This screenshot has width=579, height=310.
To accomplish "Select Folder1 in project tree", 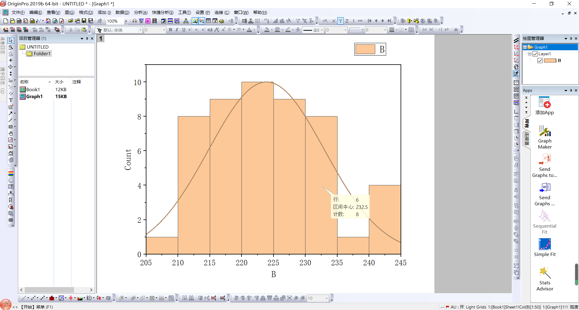I will point(39,54).
